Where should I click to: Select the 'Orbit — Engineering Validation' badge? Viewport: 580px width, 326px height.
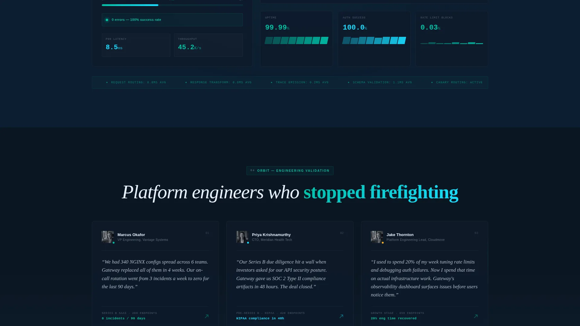pyautogui.click(x=290, y=171)
